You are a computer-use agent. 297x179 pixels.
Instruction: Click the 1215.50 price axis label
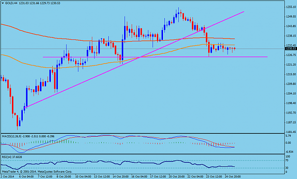290,75
